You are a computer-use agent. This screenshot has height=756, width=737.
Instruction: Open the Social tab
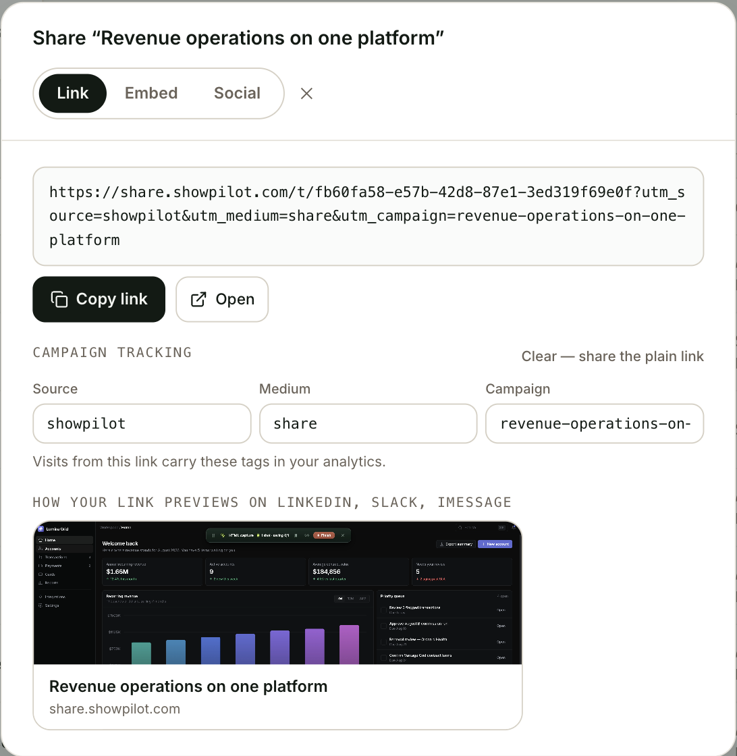pos(237,93)
